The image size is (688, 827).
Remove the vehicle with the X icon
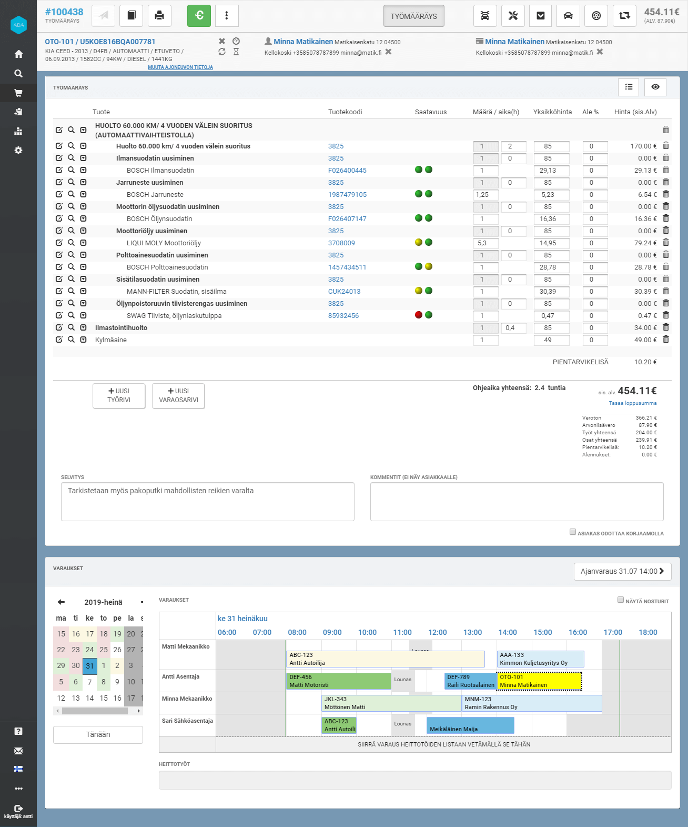[222, 41]
